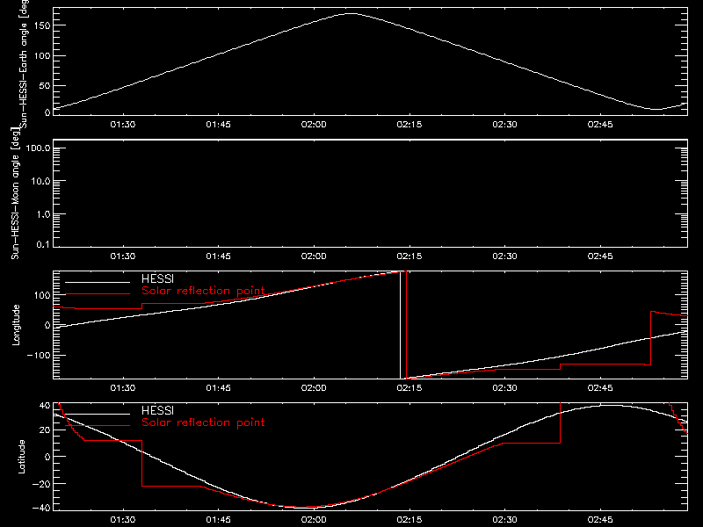Click the 1.0 tick on Moon angle axis
Viewport: 703px width, 527px height.
click(x=43, y=214)
